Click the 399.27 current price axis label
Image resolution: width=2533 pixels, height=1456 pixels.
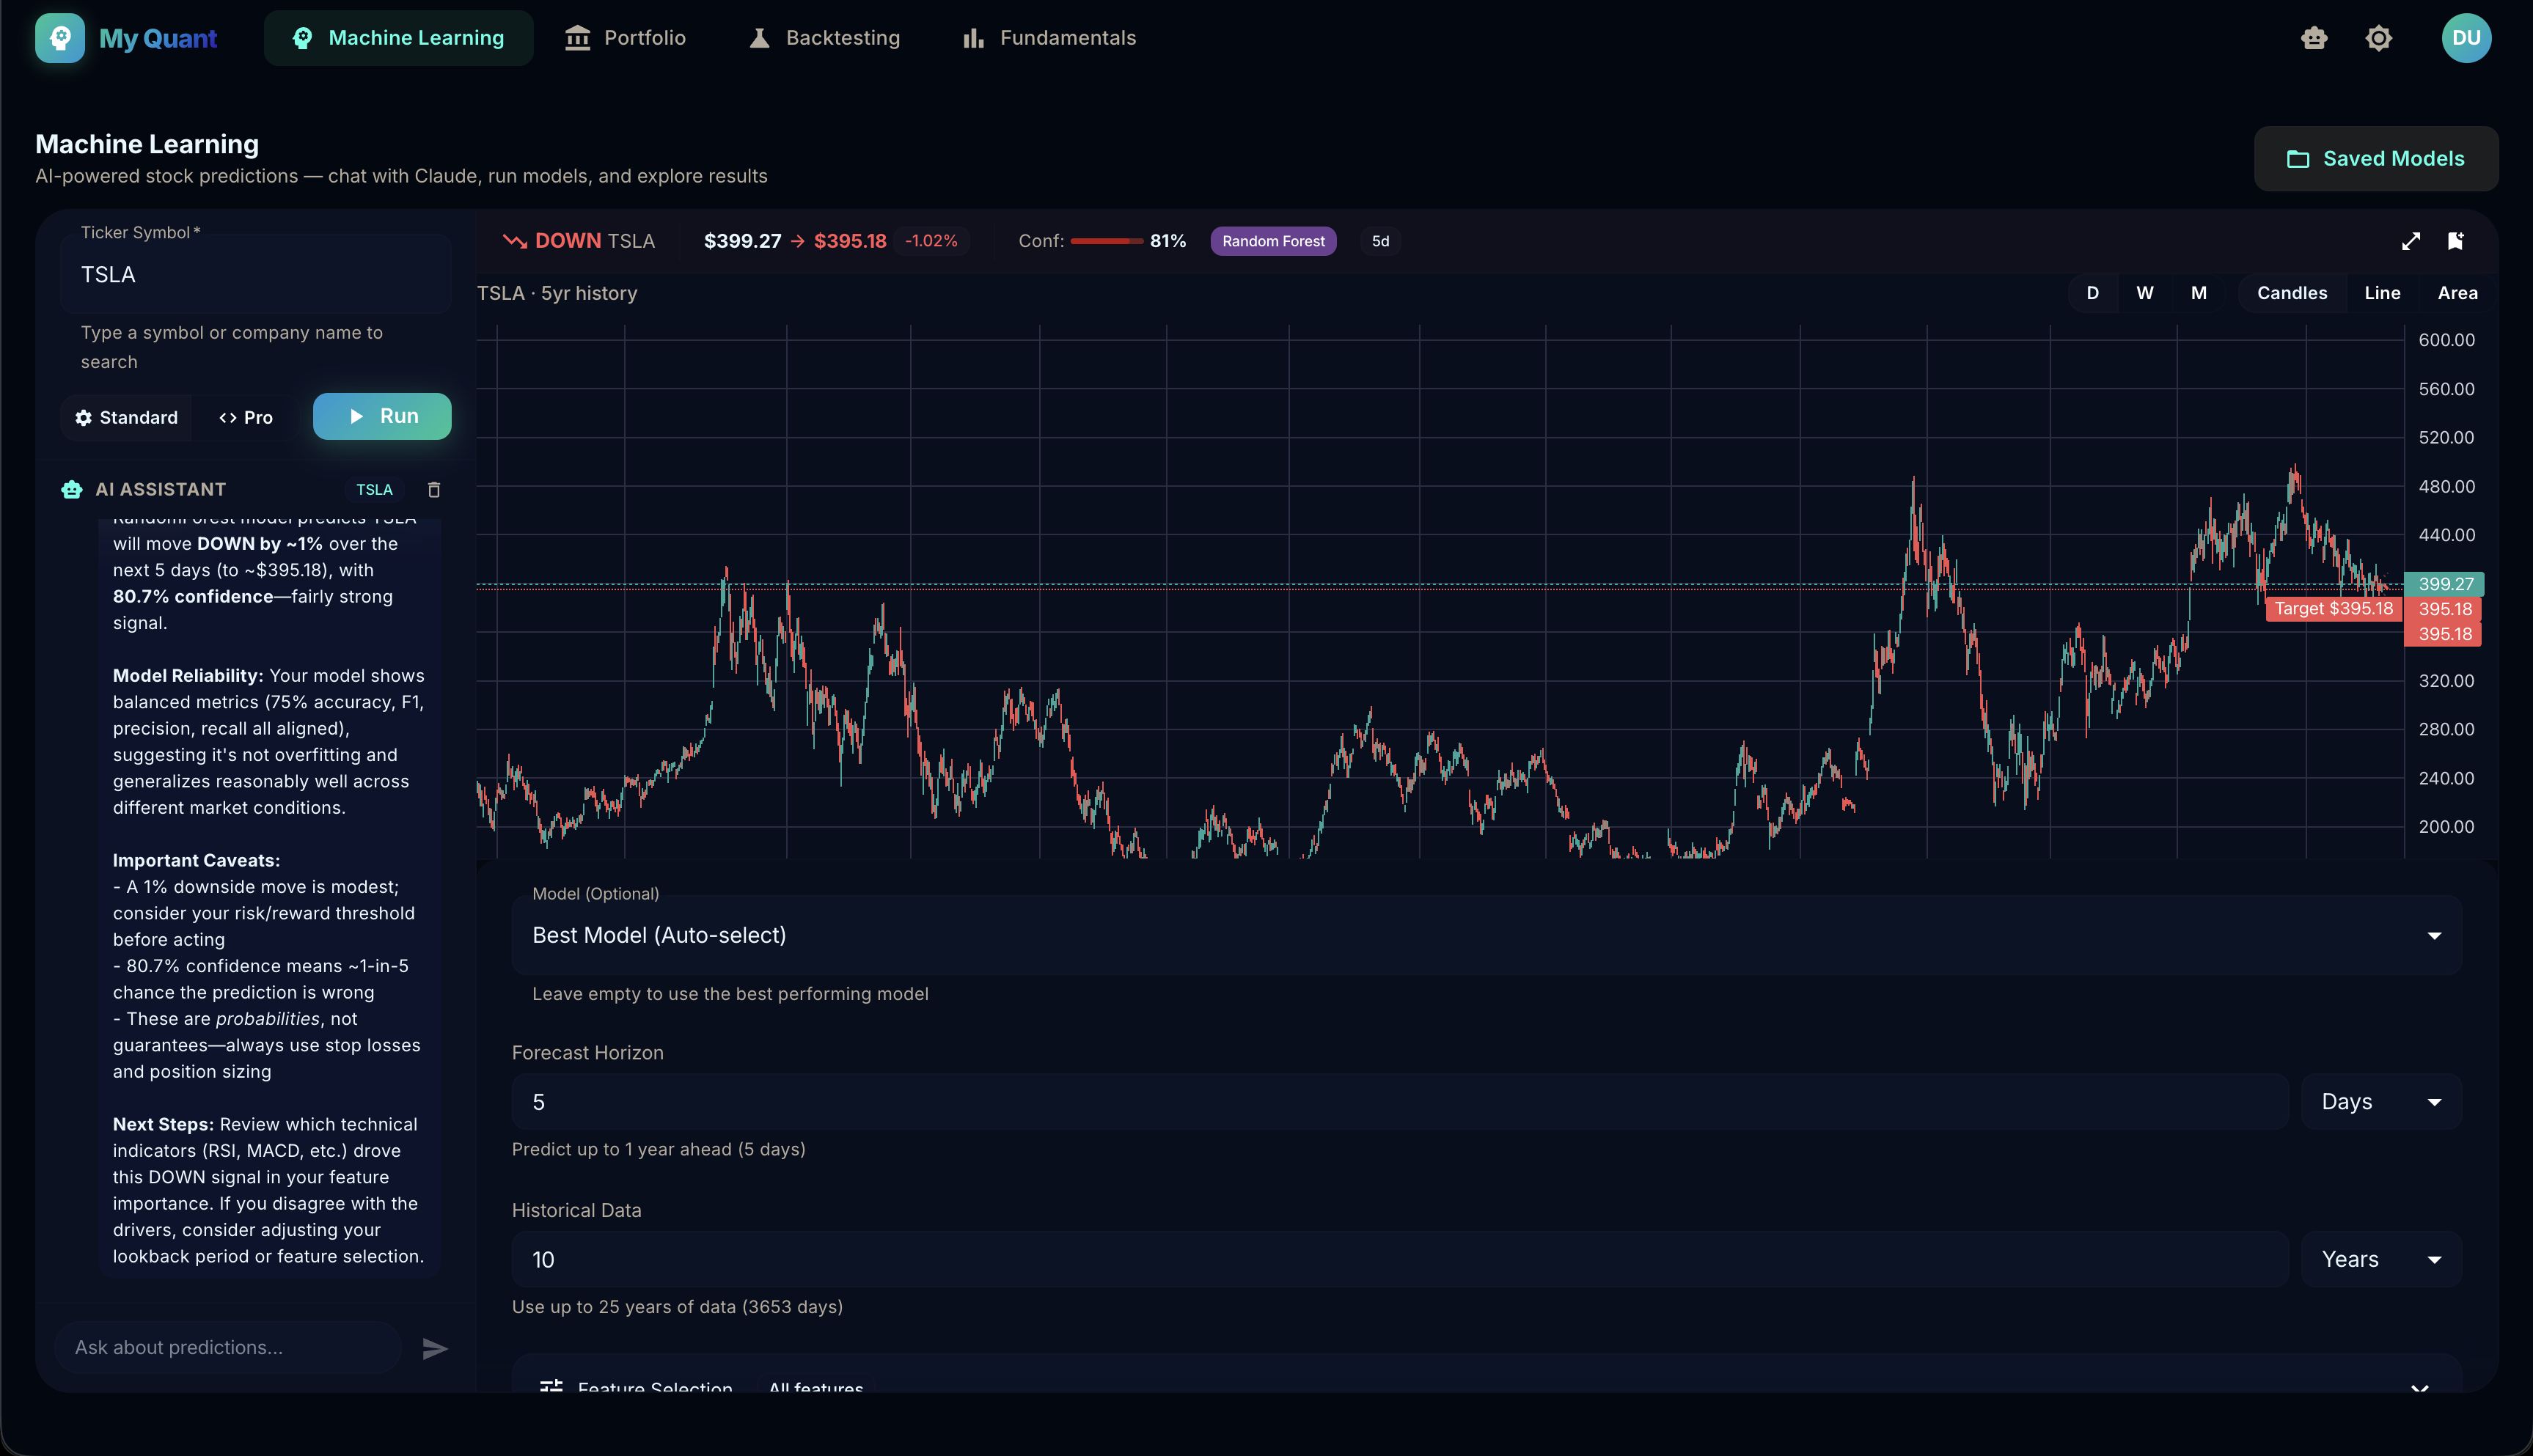[x=2445, y=584]
